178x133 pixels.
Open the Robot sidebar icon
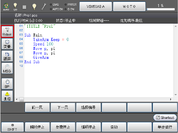coord(7,31)
